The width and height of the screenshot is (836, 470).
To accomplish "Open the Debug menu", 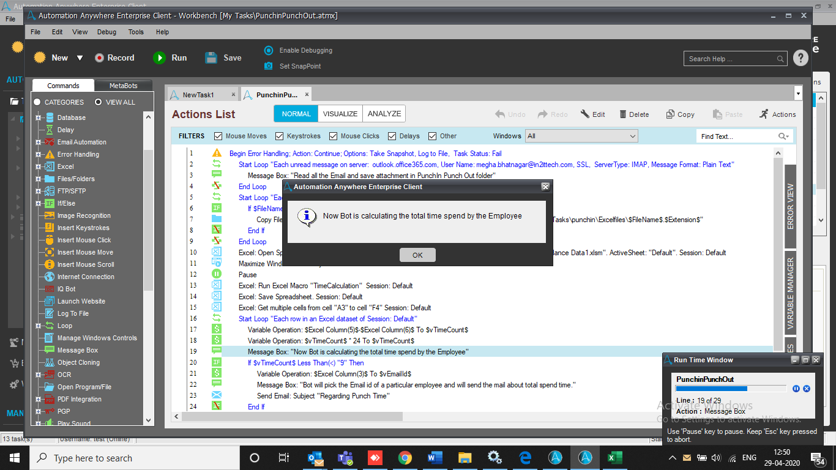I will [x=106, y=32].
